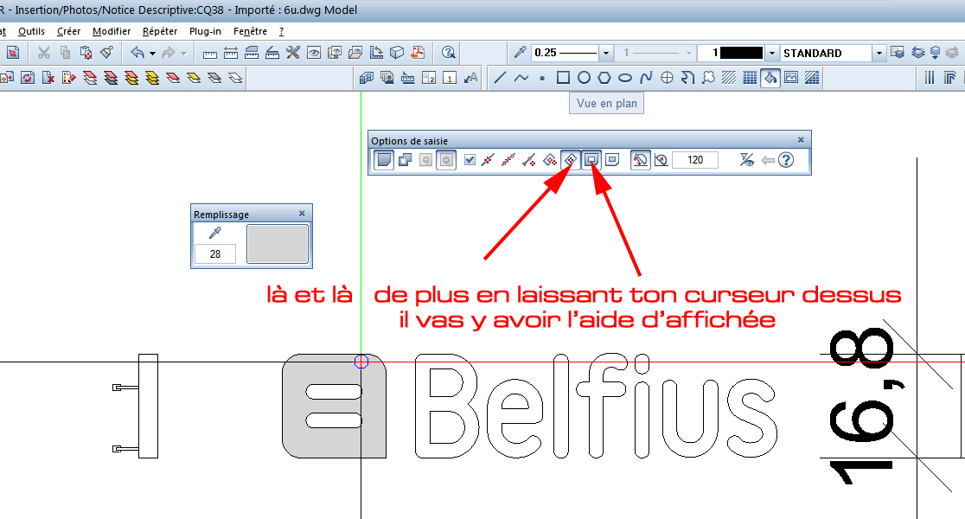
Task: Open the ? help menu
Action: tap(281, 31)
